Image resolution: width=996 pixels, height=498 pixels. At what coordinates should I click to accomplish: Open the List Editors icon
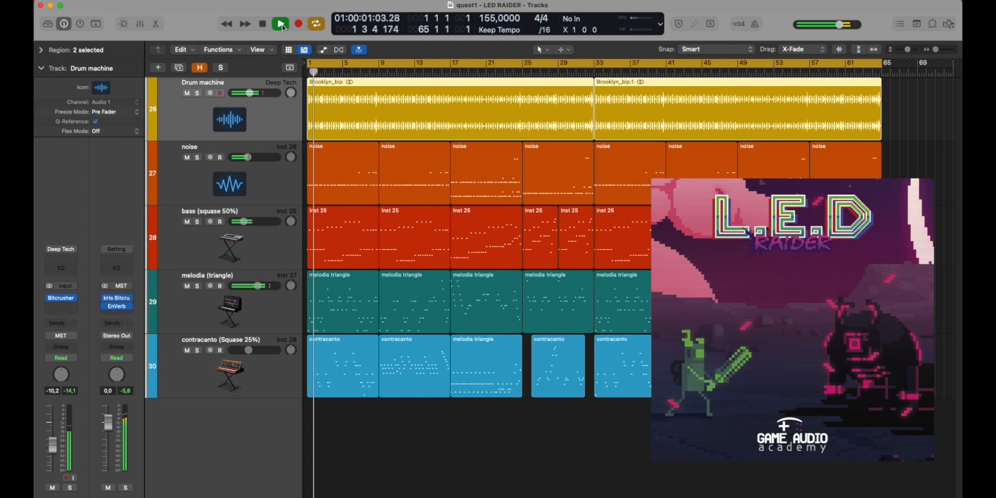pos(900,24)
